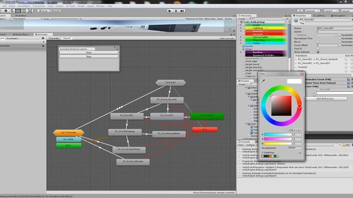Open the Project Create dropdown

[x=243, y=84]
